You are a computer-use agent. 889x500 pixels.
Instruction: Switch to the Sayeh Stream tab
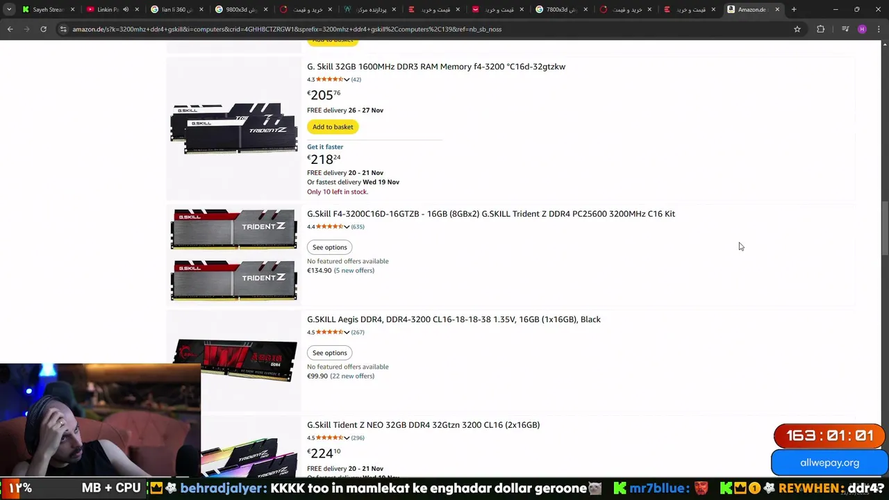47,10
